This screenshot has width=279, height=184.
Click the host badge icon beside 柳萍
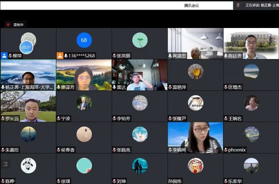click(x=4, y=56)
